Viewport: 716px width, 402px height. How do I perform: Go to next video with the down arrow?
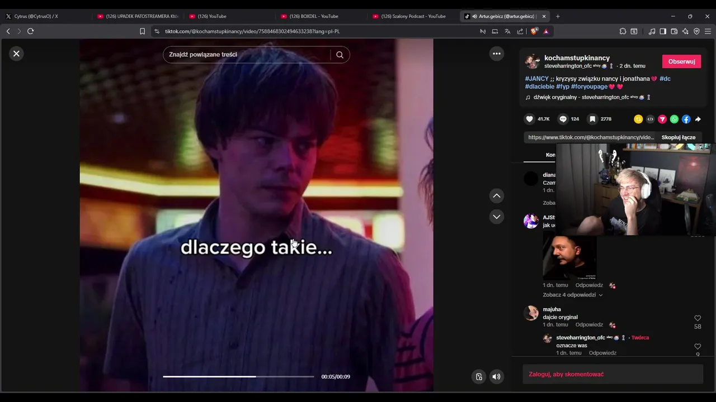coord(496,217)
